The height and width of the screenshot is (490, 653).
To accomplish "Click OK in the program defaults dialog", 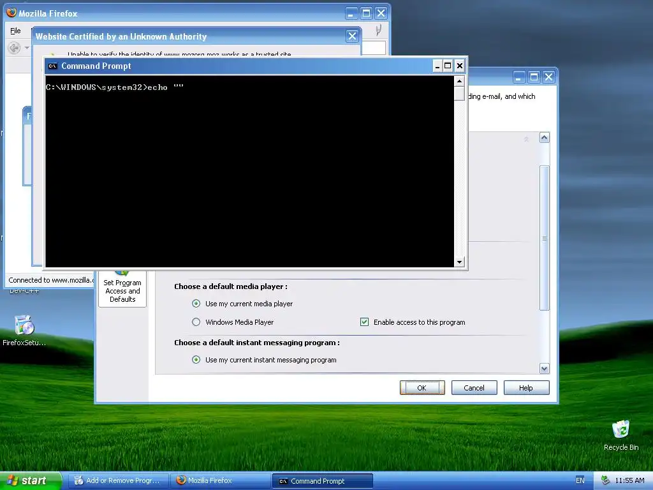I will coord(422,387).
